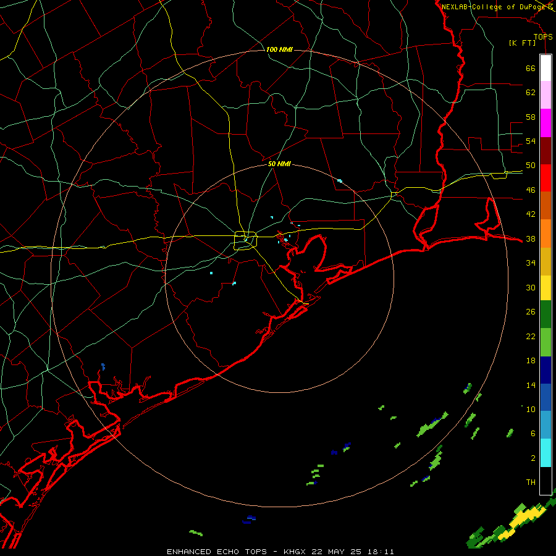Click the "38" legend value
Viewport: 556px width, 556px height.
(531, 238)
